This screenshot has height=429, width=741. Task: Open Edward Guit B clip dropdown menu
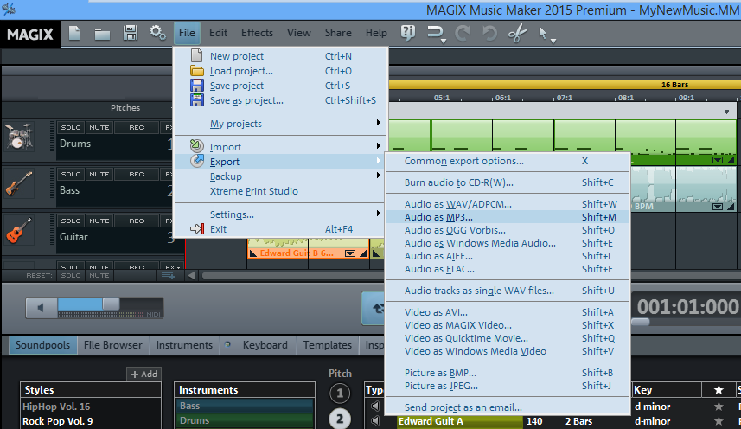pos(349,253)
